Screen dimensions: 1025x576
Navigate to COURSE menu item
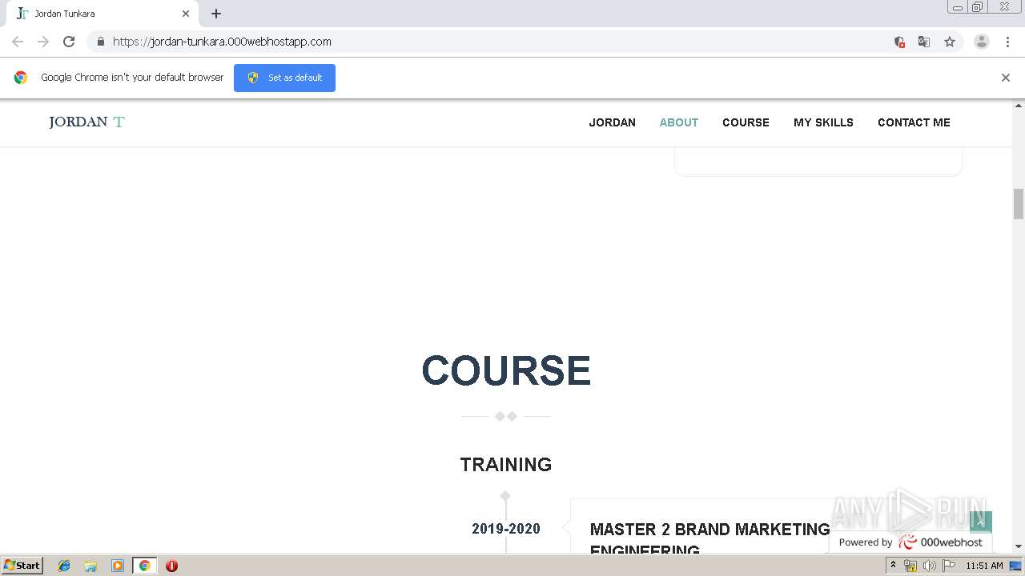pos(746,122)
